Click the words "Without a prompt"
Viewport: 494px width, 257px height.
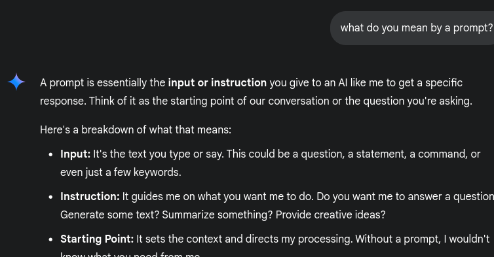[x=398, y=239]
